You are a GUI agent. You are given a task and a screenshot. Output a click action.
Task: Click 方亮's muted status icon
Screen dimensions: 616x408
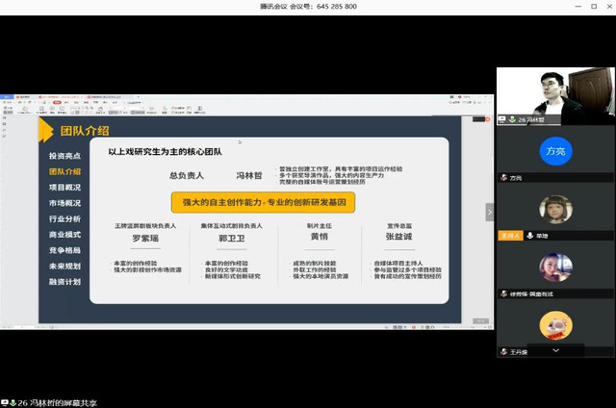tap(502, 178)
